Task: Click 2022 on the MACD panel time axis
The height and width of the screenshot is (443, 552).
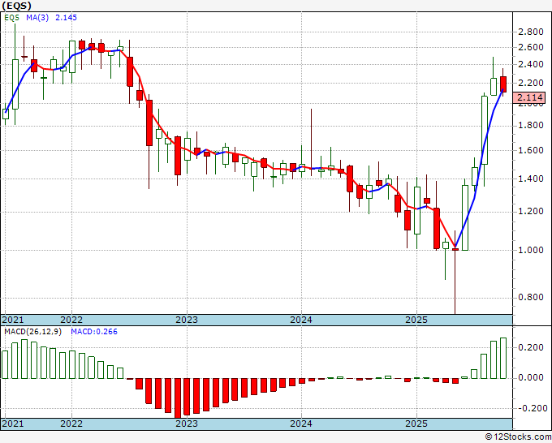Action: 71,424
